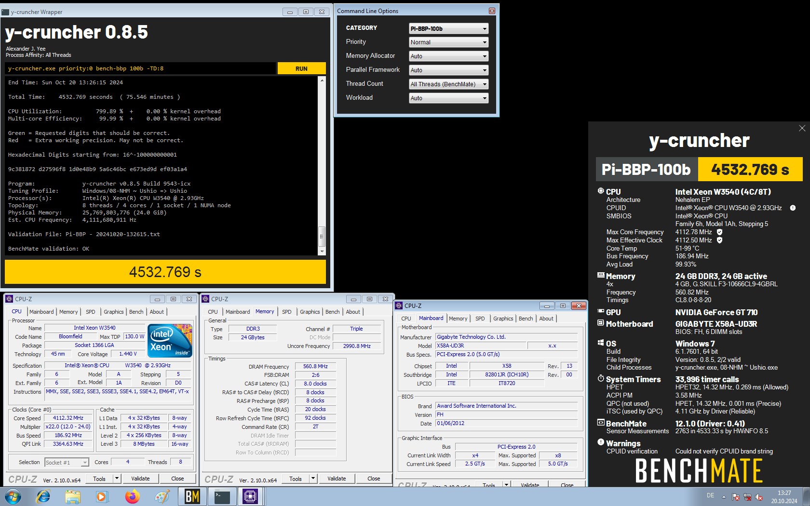This screenshot has width=810, height=506.
Task: Click the Intel Xeon inside logo in CPU-Z
Action: 170,341
